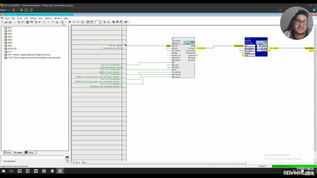Click the Download to CPU green arrow icon
Viewport: 317px width, 178px height.
pos(39,22)
